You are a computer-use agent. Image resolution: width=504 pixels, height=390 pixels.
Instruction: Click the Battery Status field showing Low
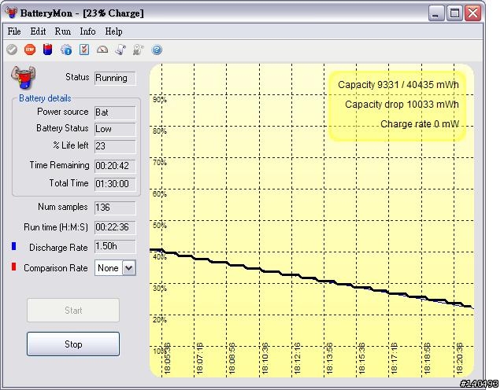coord(115,129)
